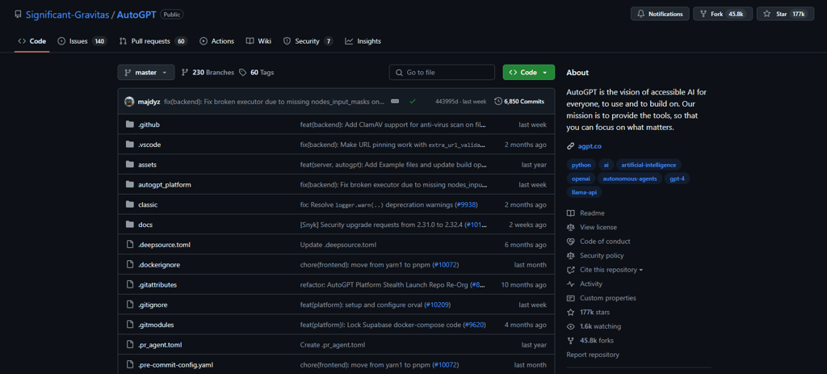Click the Report repository link
Screen dimensions: 827x374
tap(593, 355)
